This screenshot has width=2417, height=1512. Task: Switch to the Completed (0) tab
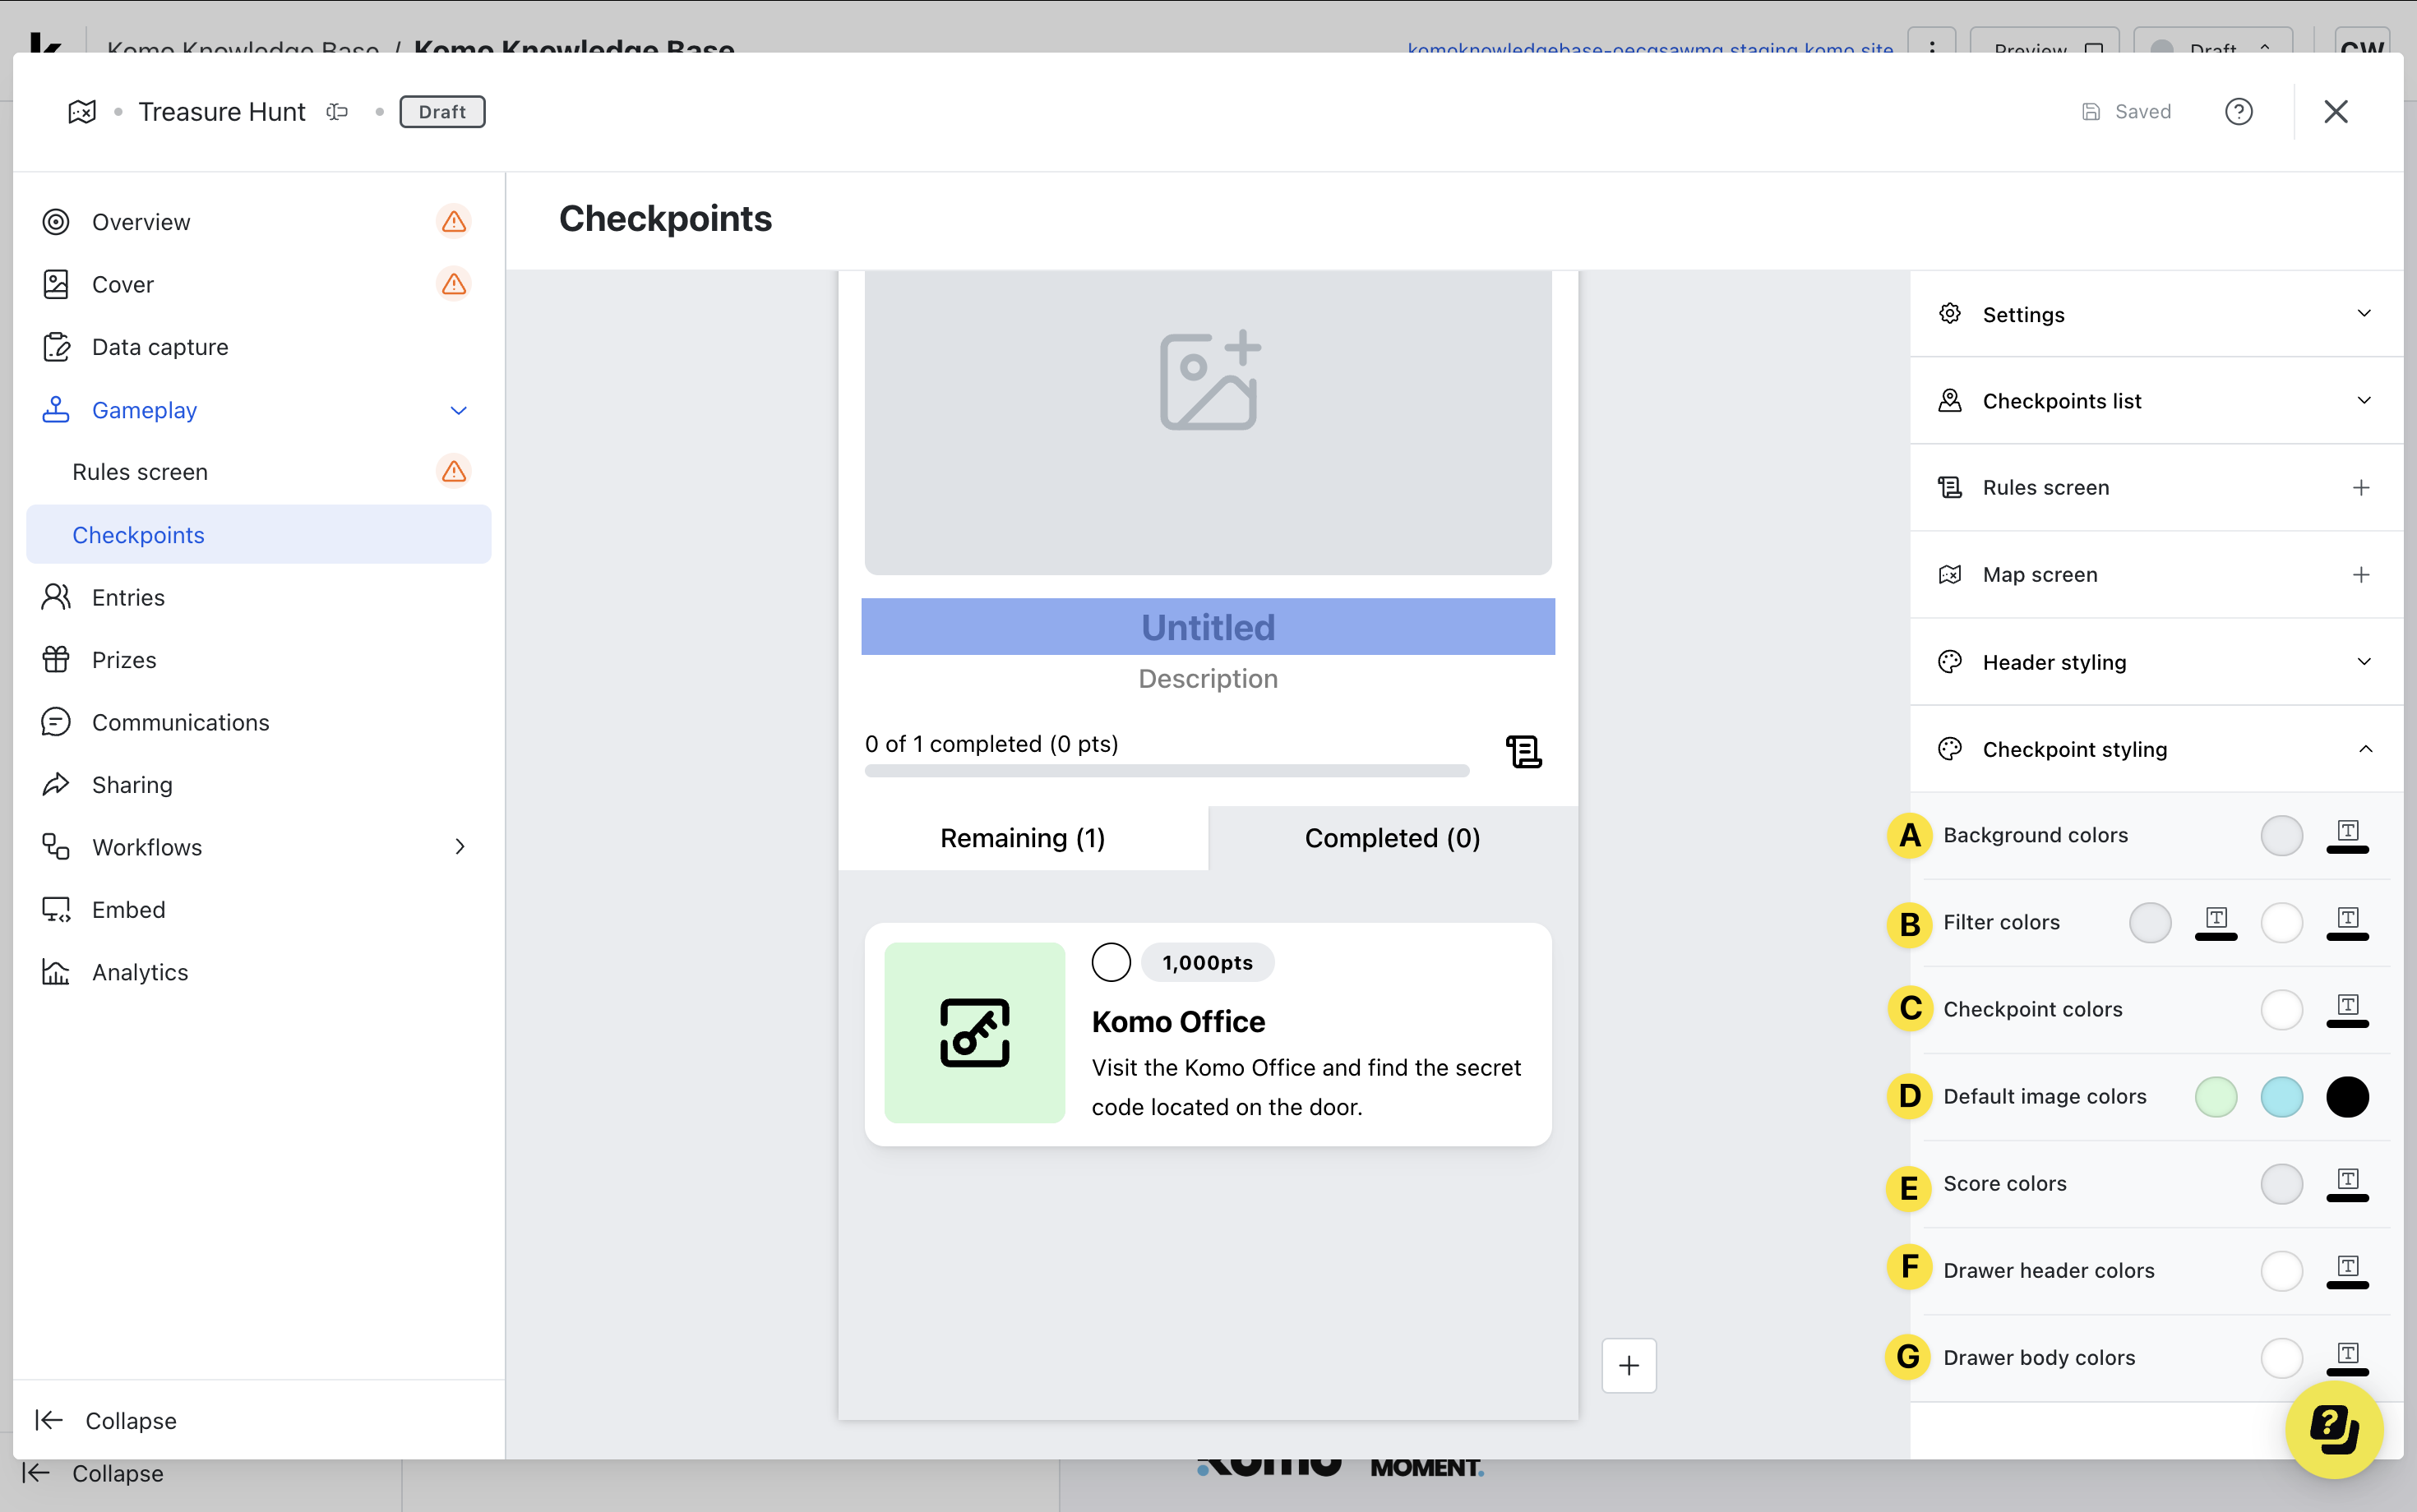pos(1392,838)
